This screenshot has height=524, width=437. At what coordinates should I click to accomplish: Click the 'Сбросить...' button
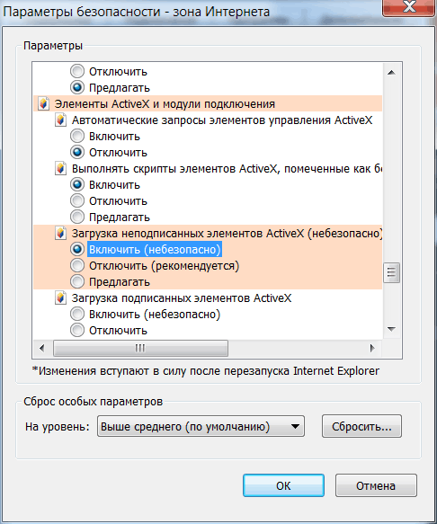click(x=361, y=426)
